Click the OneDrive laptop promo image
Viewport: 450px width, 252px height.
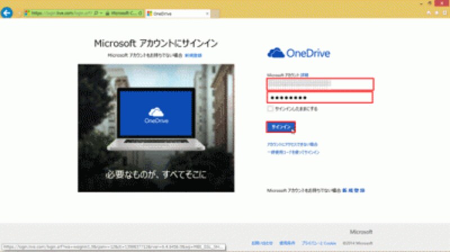click(x=156, y=128)
